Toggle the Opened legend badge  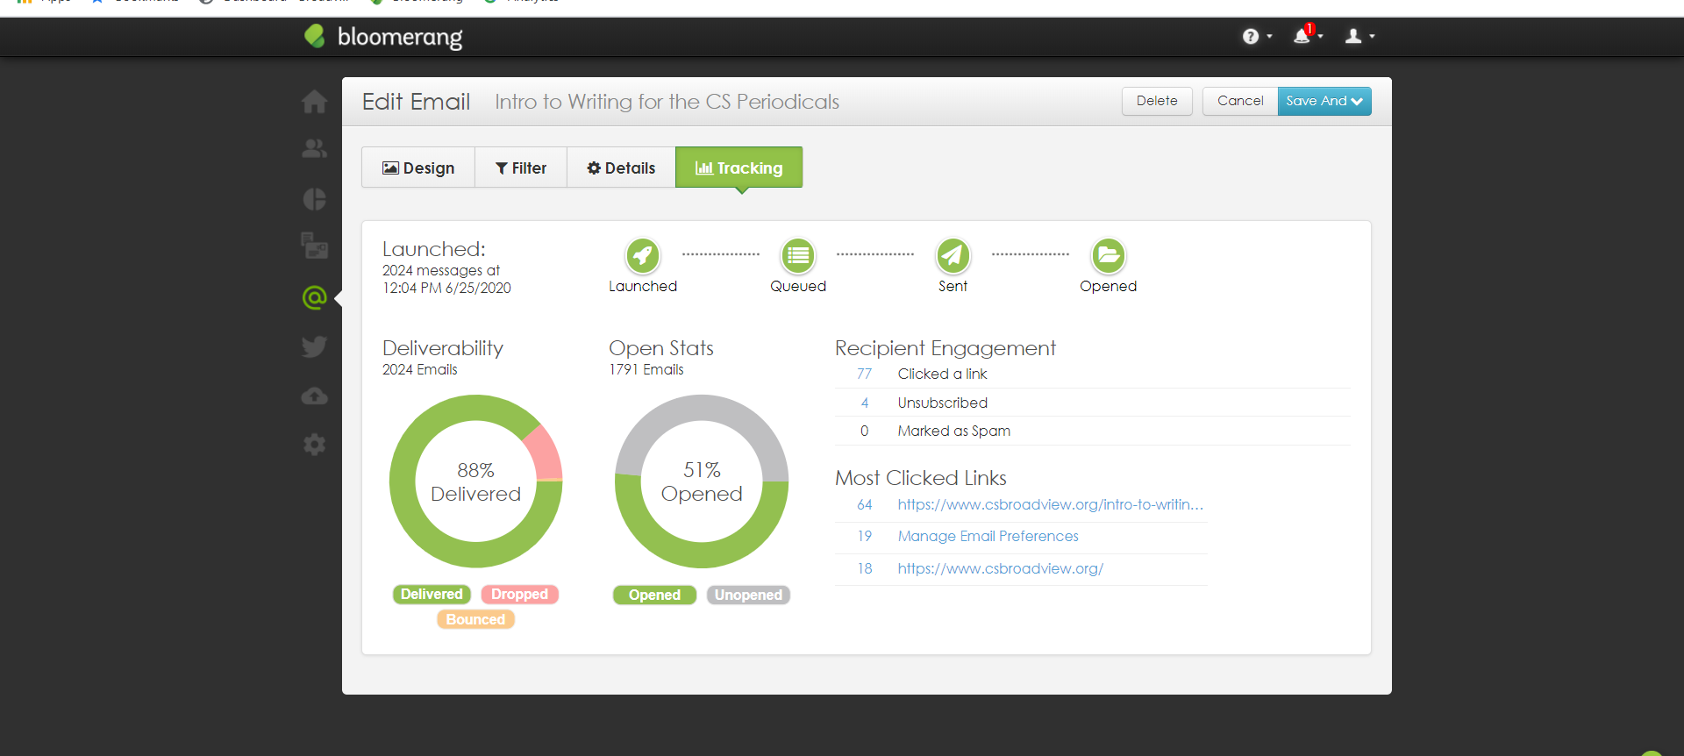tap(654, 595)
